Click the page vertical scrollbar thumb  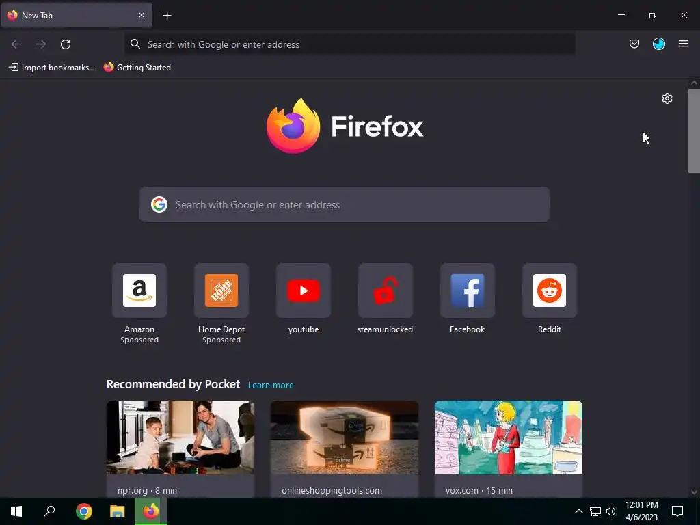pos(694,131)
